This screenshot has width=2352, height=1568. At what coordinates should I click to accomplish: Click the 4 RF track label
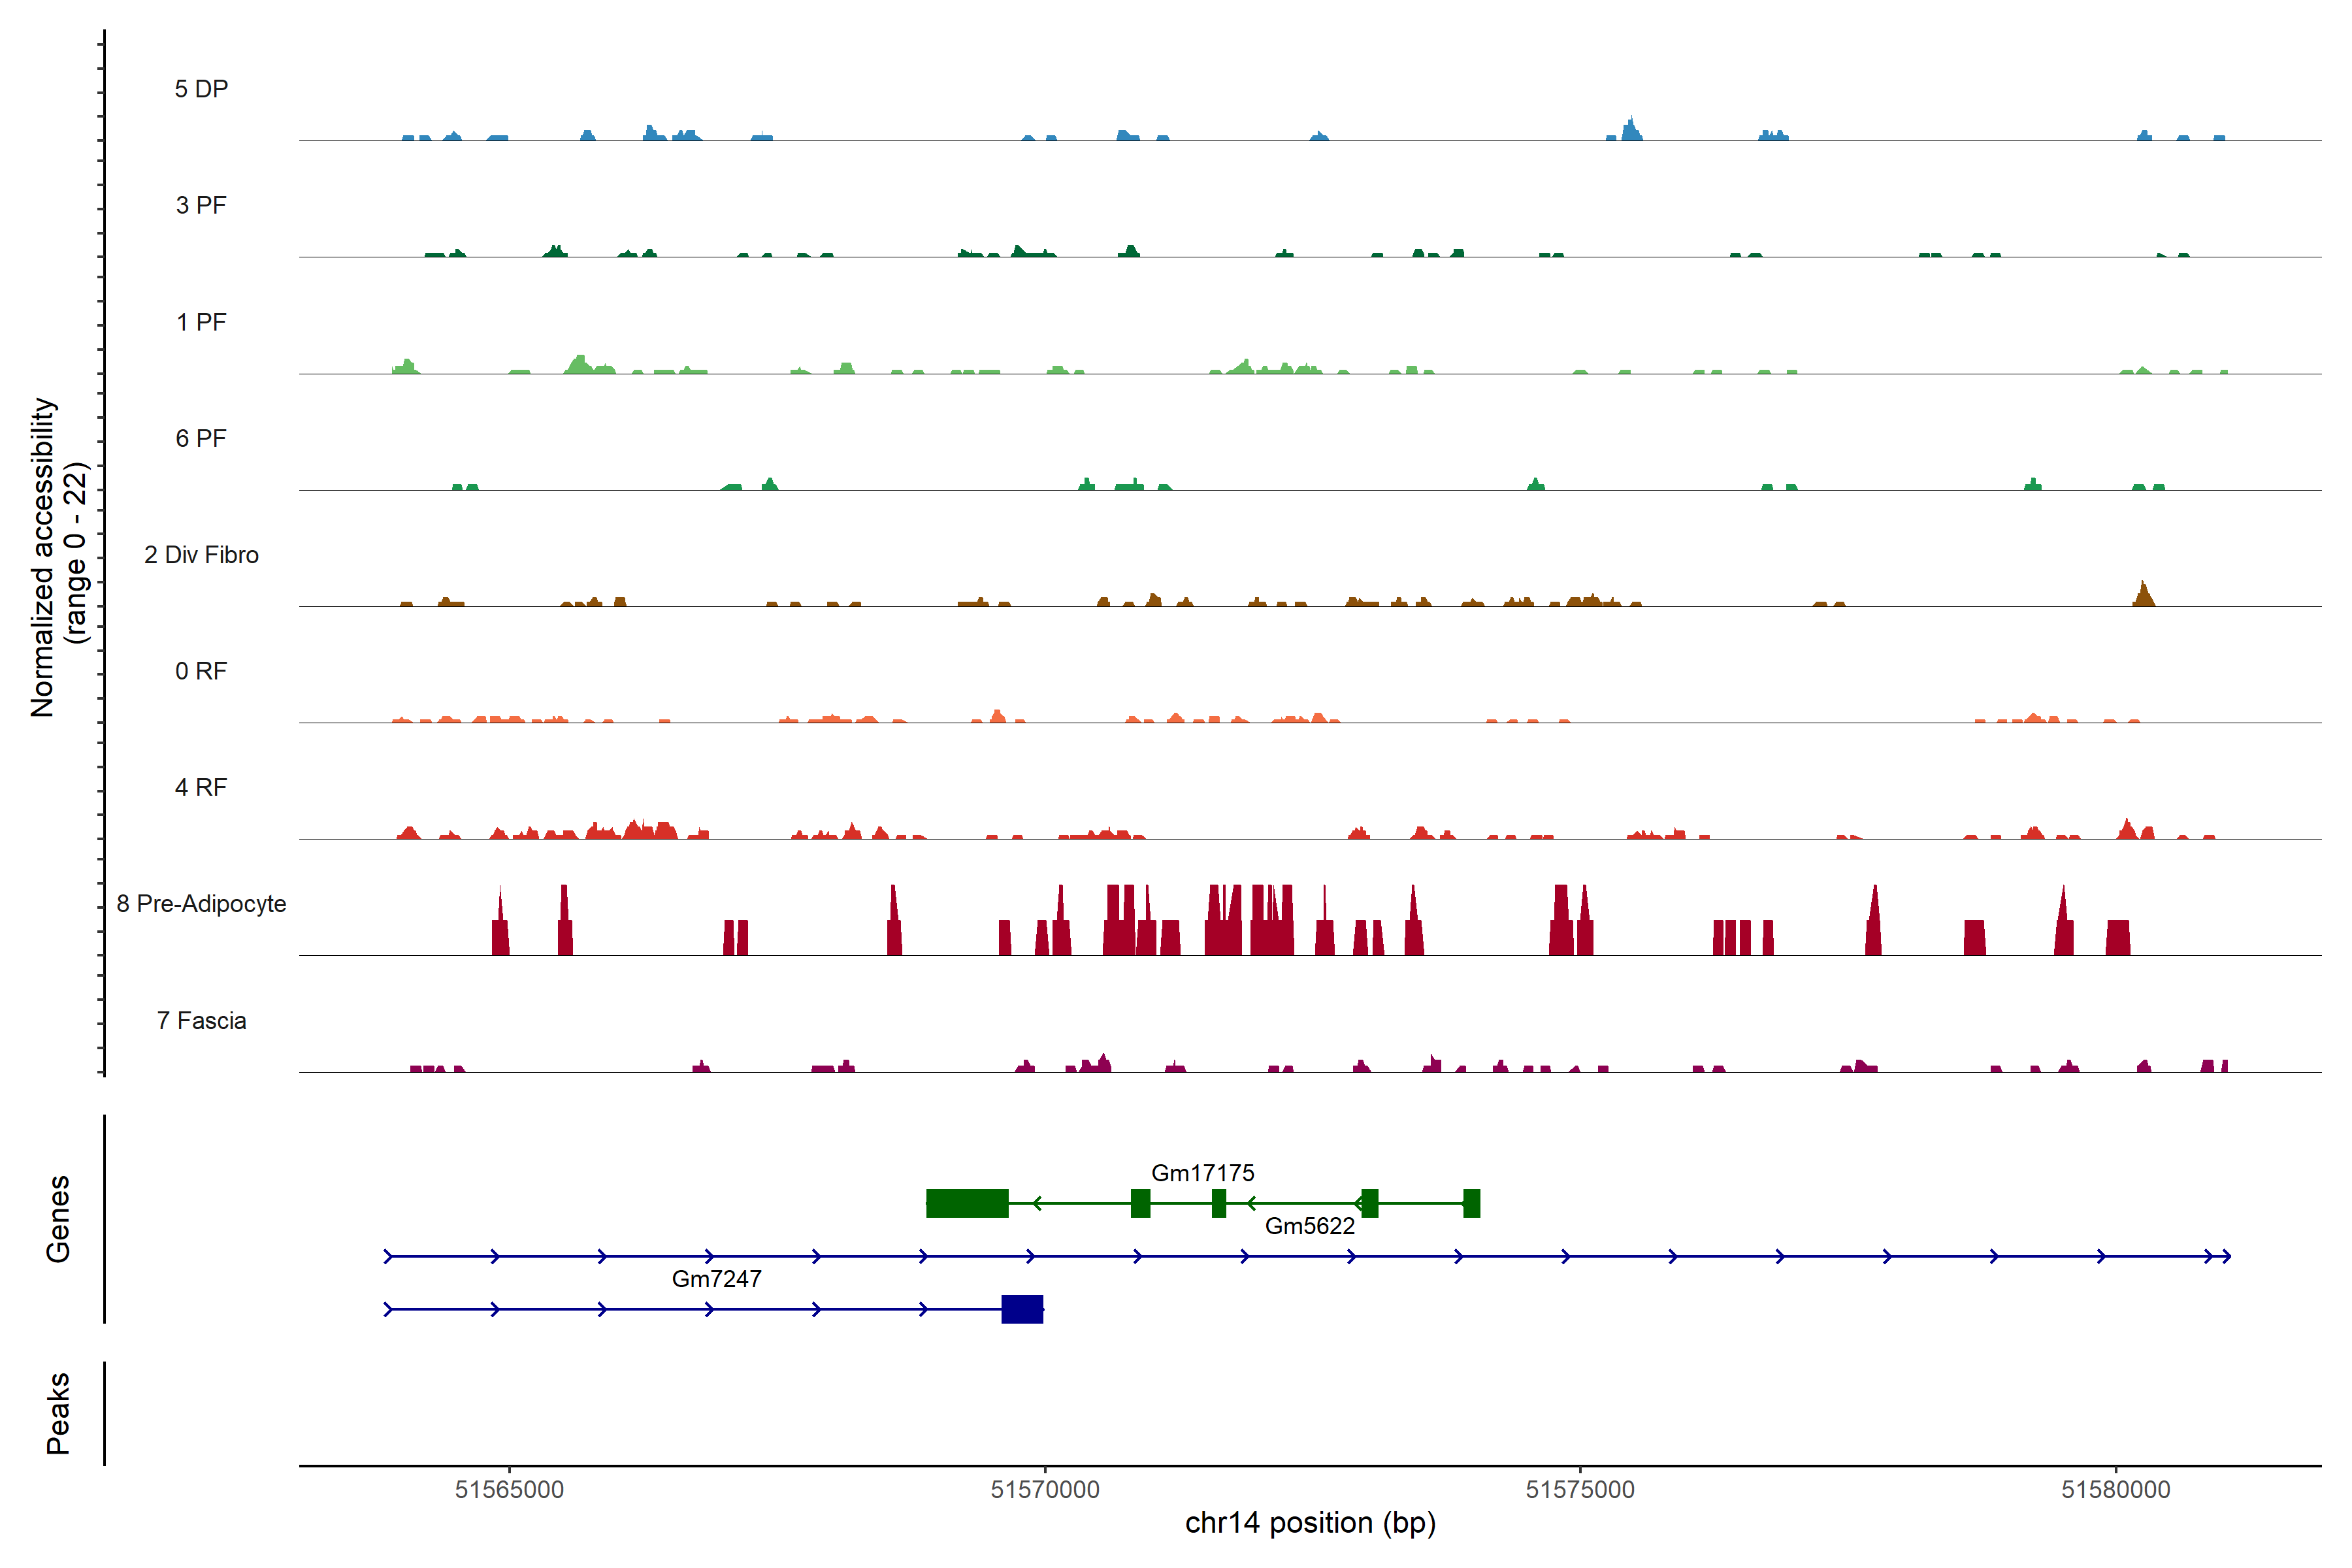(x=201, y=787)
